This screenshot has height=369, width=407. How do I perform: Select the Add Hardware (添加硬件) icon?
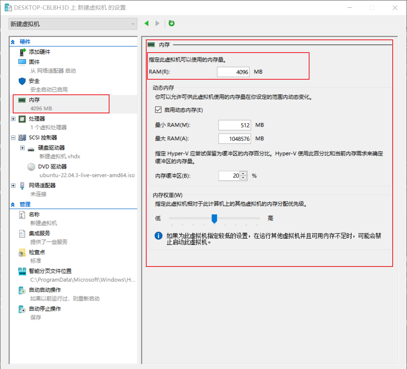[x=22, y=52]
